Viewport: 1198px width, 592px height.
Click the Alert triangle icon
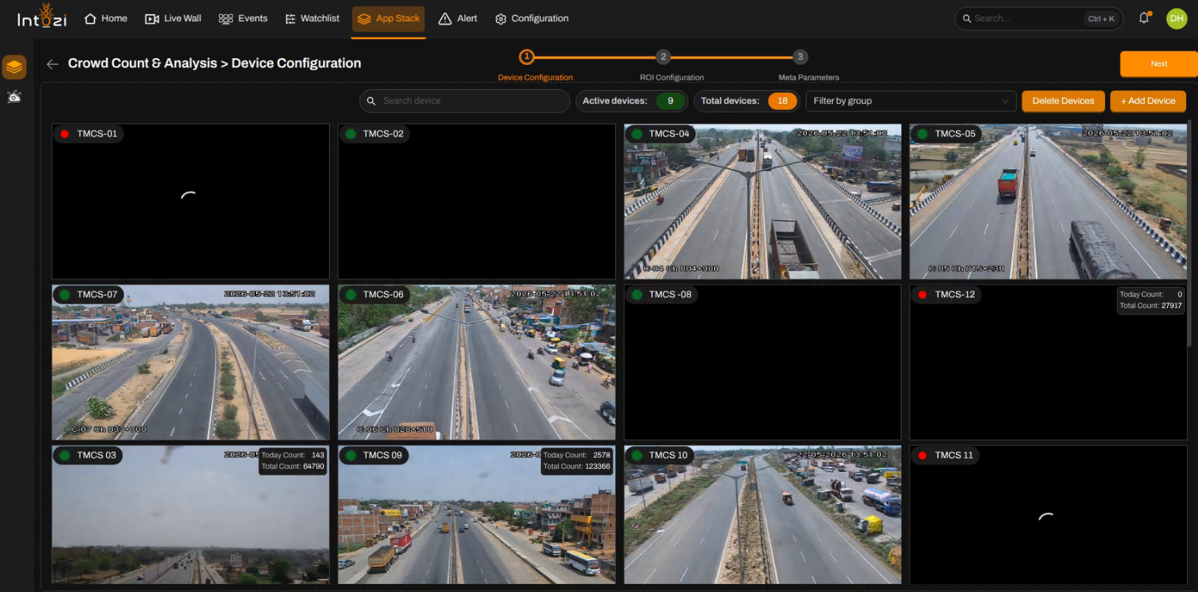click(x=445, y=19)
